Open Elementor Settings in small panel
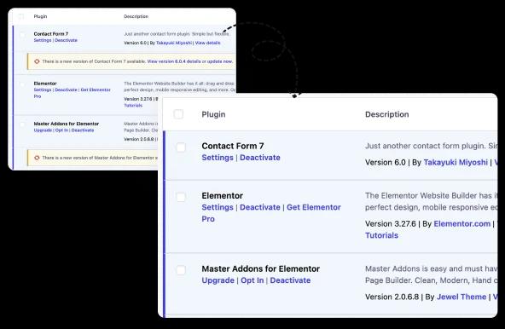Image resolution: width=505 pixels, height=329 pixels. [x=43, y=89]
